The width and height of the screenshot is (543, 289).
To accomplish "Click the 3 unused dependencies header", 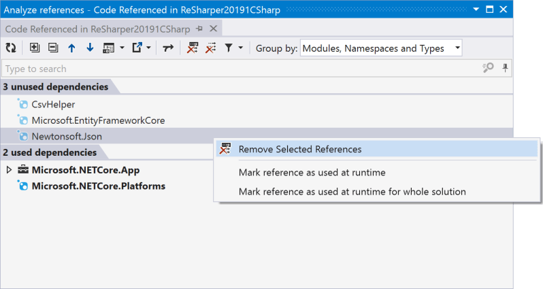I will point(56,86).
